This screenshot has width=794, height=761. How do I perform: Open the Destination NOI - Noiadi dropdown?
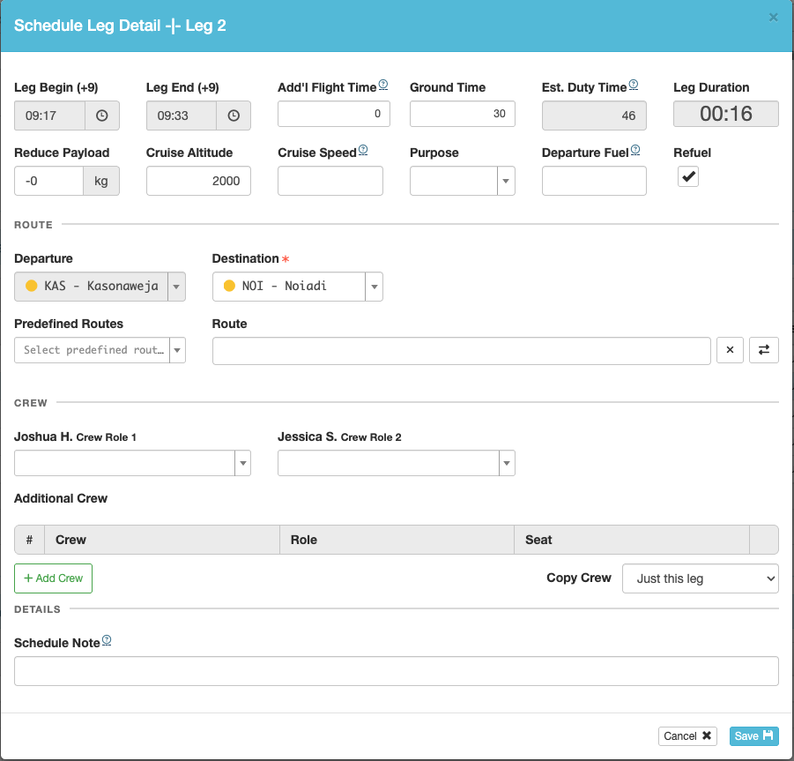coord(297,287)
